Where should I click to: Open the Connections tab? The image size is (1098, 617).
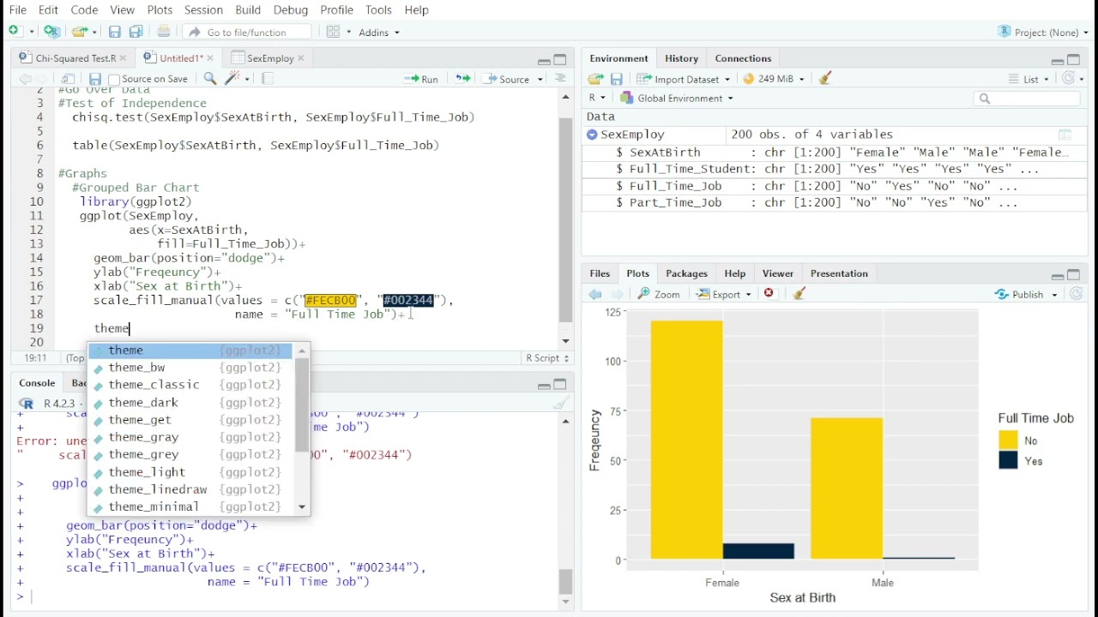[743, 58]
